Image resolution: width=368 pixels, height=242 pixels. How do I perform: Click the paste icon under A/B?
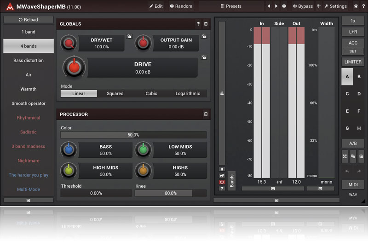coord(361,156)
